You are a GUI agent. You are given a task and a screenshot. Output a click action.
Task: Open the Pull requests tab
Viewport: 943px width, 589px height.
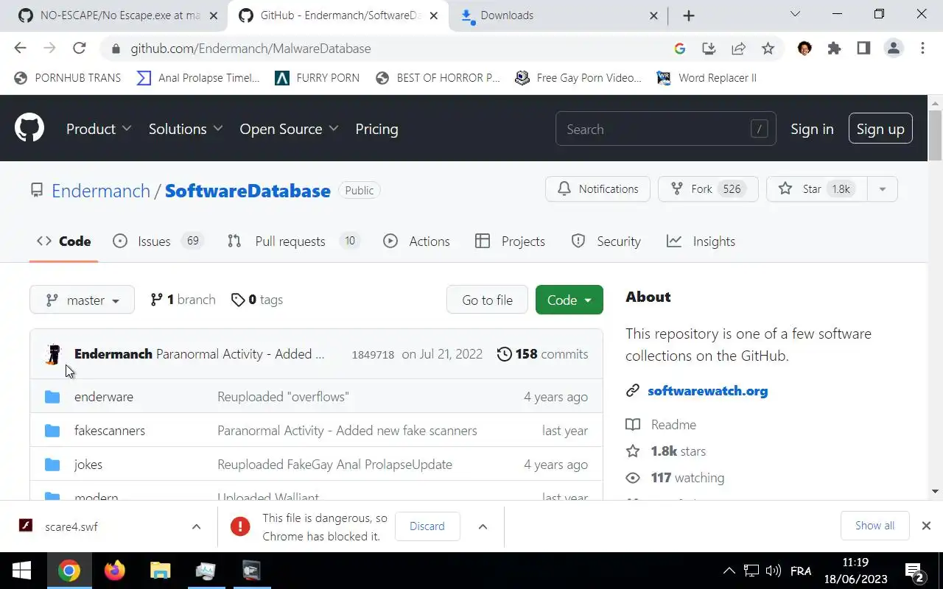click(x=293, y=241)
